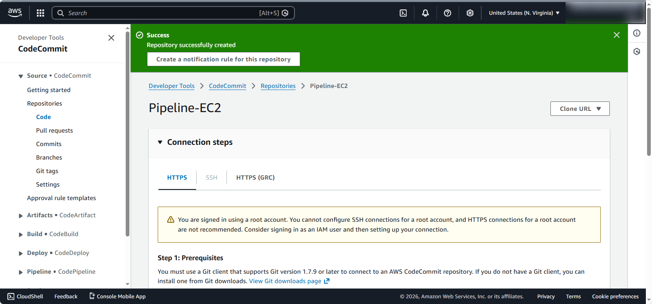The width and height of the screenshot is (652, 304).
Task: Click the sidebar scroll up arrow
Action: click(127, 28)
